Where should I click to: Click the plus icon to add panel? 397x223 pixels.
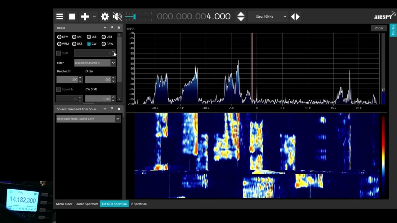point(85,17)
